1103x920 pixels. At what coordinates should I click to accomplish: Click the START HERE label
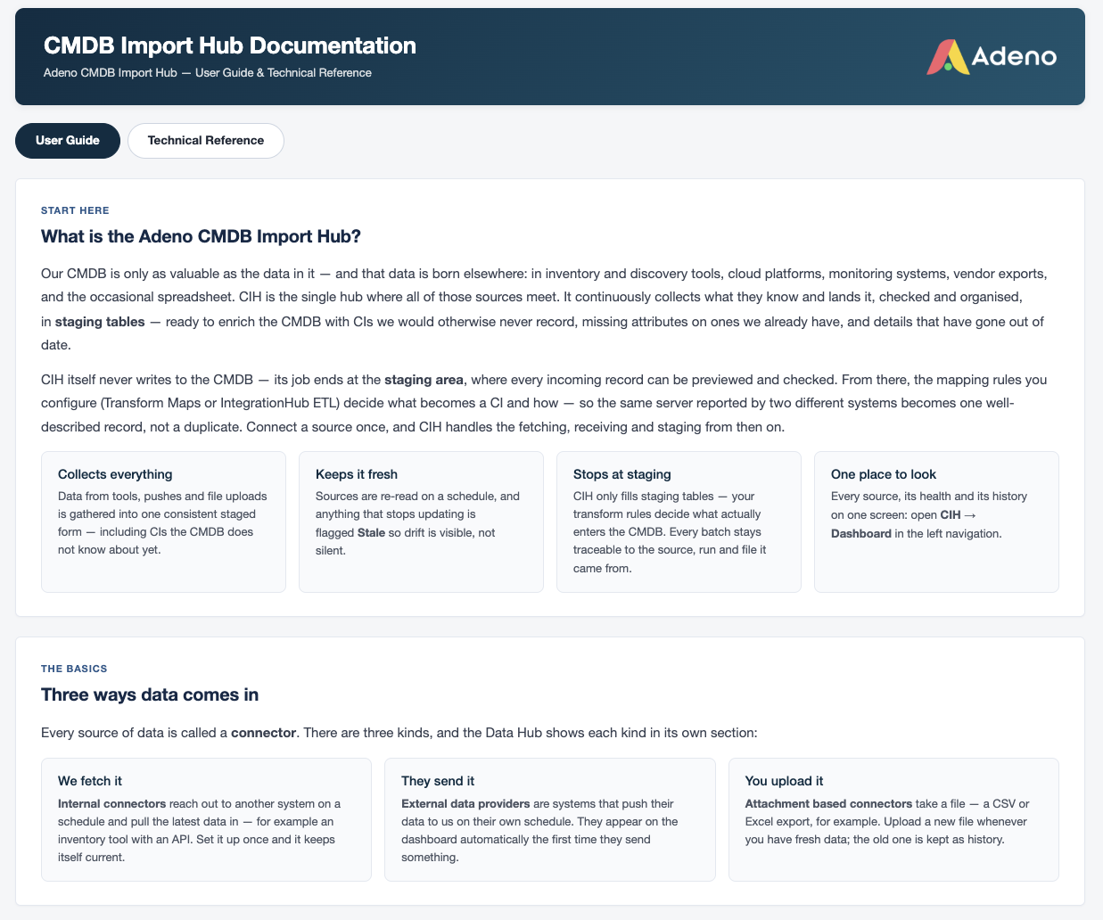(75, 211)
